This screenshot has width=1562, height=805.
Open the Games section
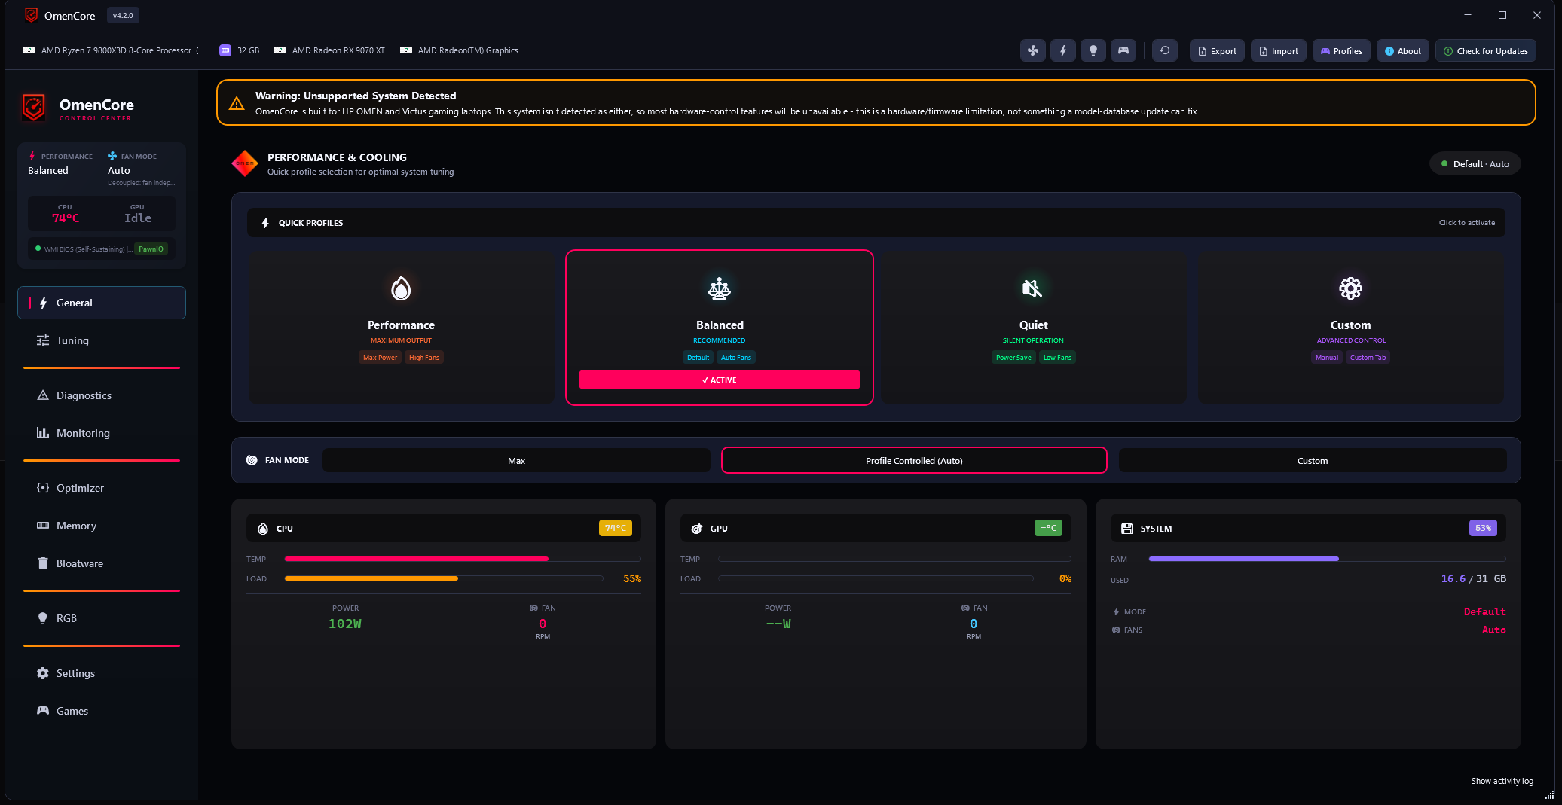coord(102,711)
